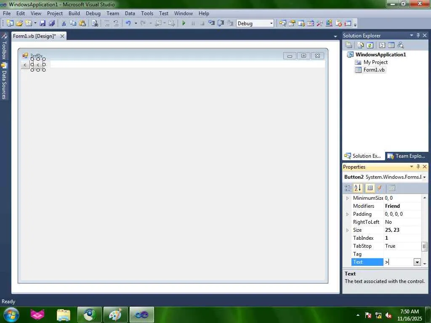Click the Step Into debug icon
The image size is (431, 323).
(x=211, y=24)
